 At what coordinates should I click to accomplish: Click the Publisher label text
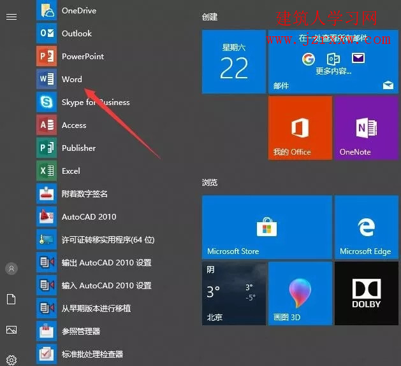tap(79, 148)
